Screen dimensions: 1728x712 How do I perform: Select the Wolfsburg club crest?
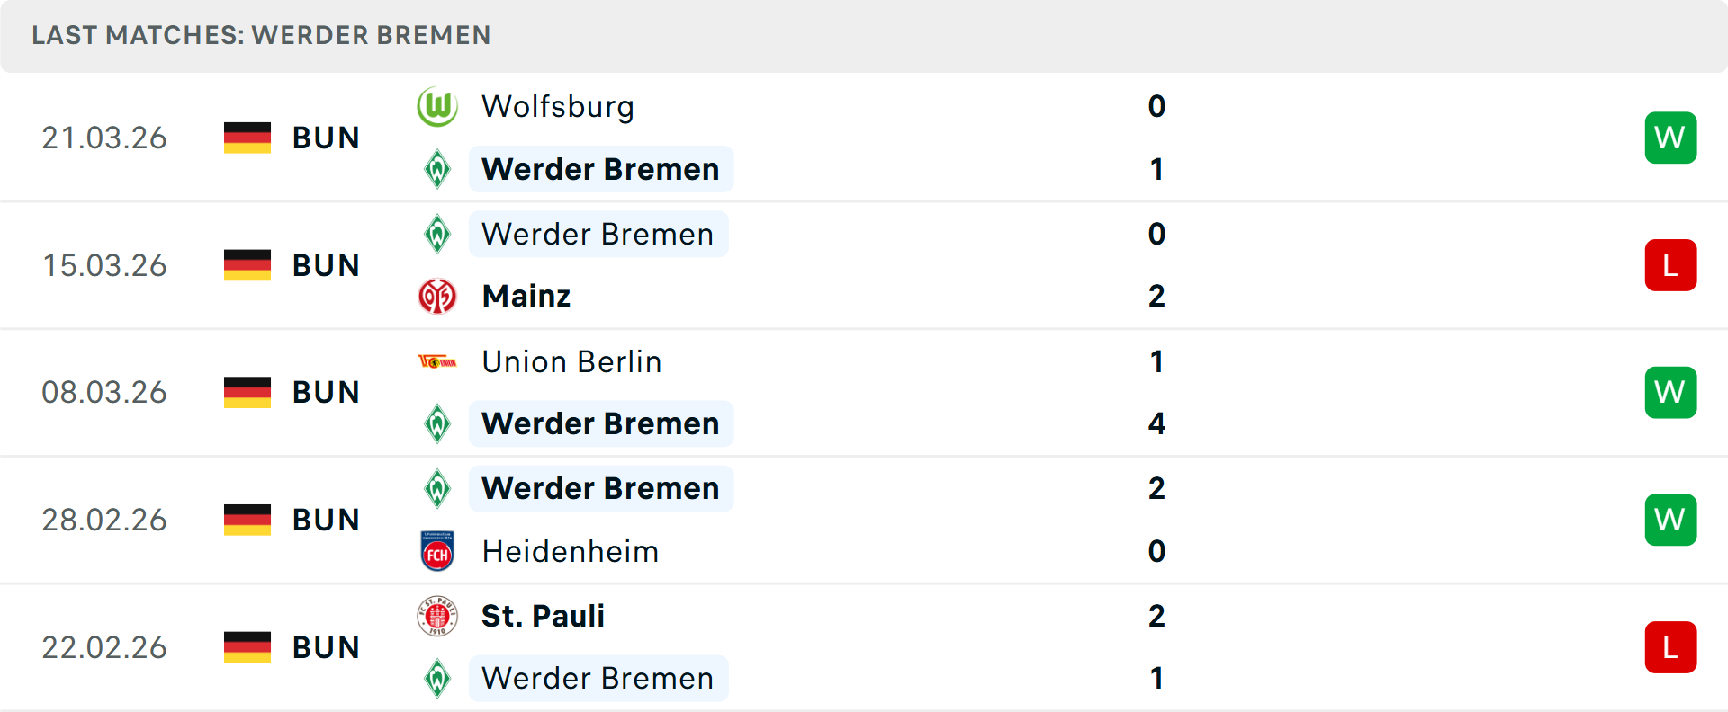(x=437, y=105)
